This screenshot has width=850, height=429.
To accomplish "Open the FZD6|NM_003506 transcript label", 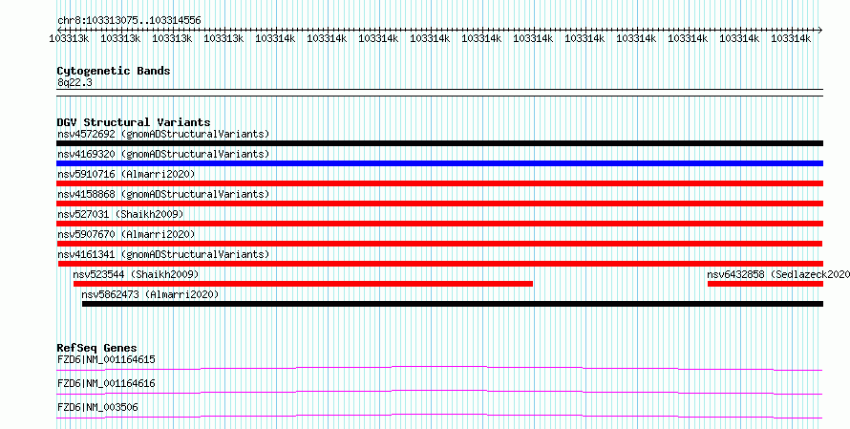I will (x=97, y=407).
